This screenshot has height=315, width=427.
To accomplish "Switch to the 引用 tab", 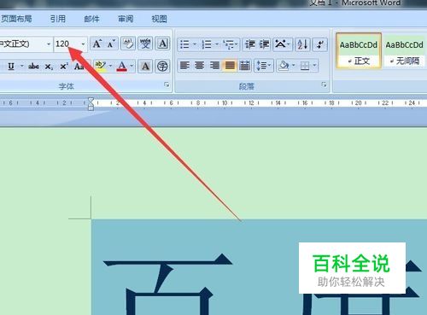I will tap(58, 19).
